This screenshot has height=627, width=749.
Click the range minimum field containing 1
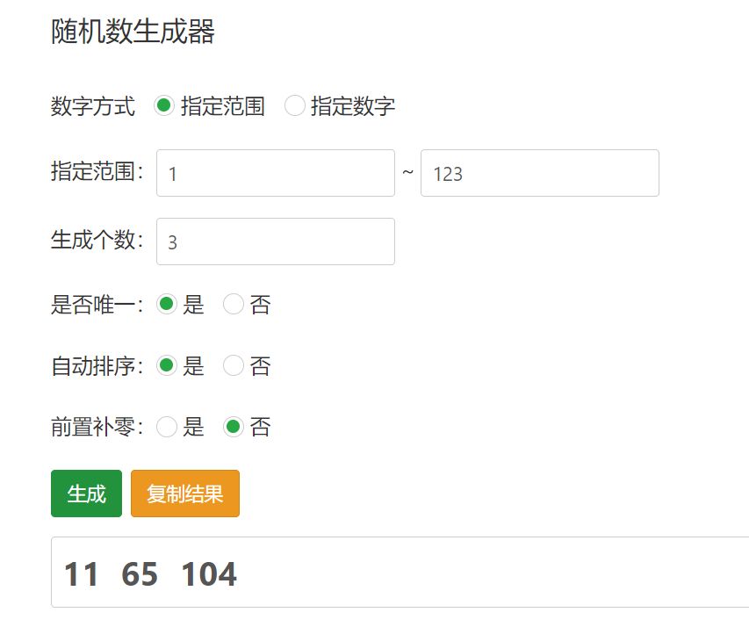coord(276,173)
